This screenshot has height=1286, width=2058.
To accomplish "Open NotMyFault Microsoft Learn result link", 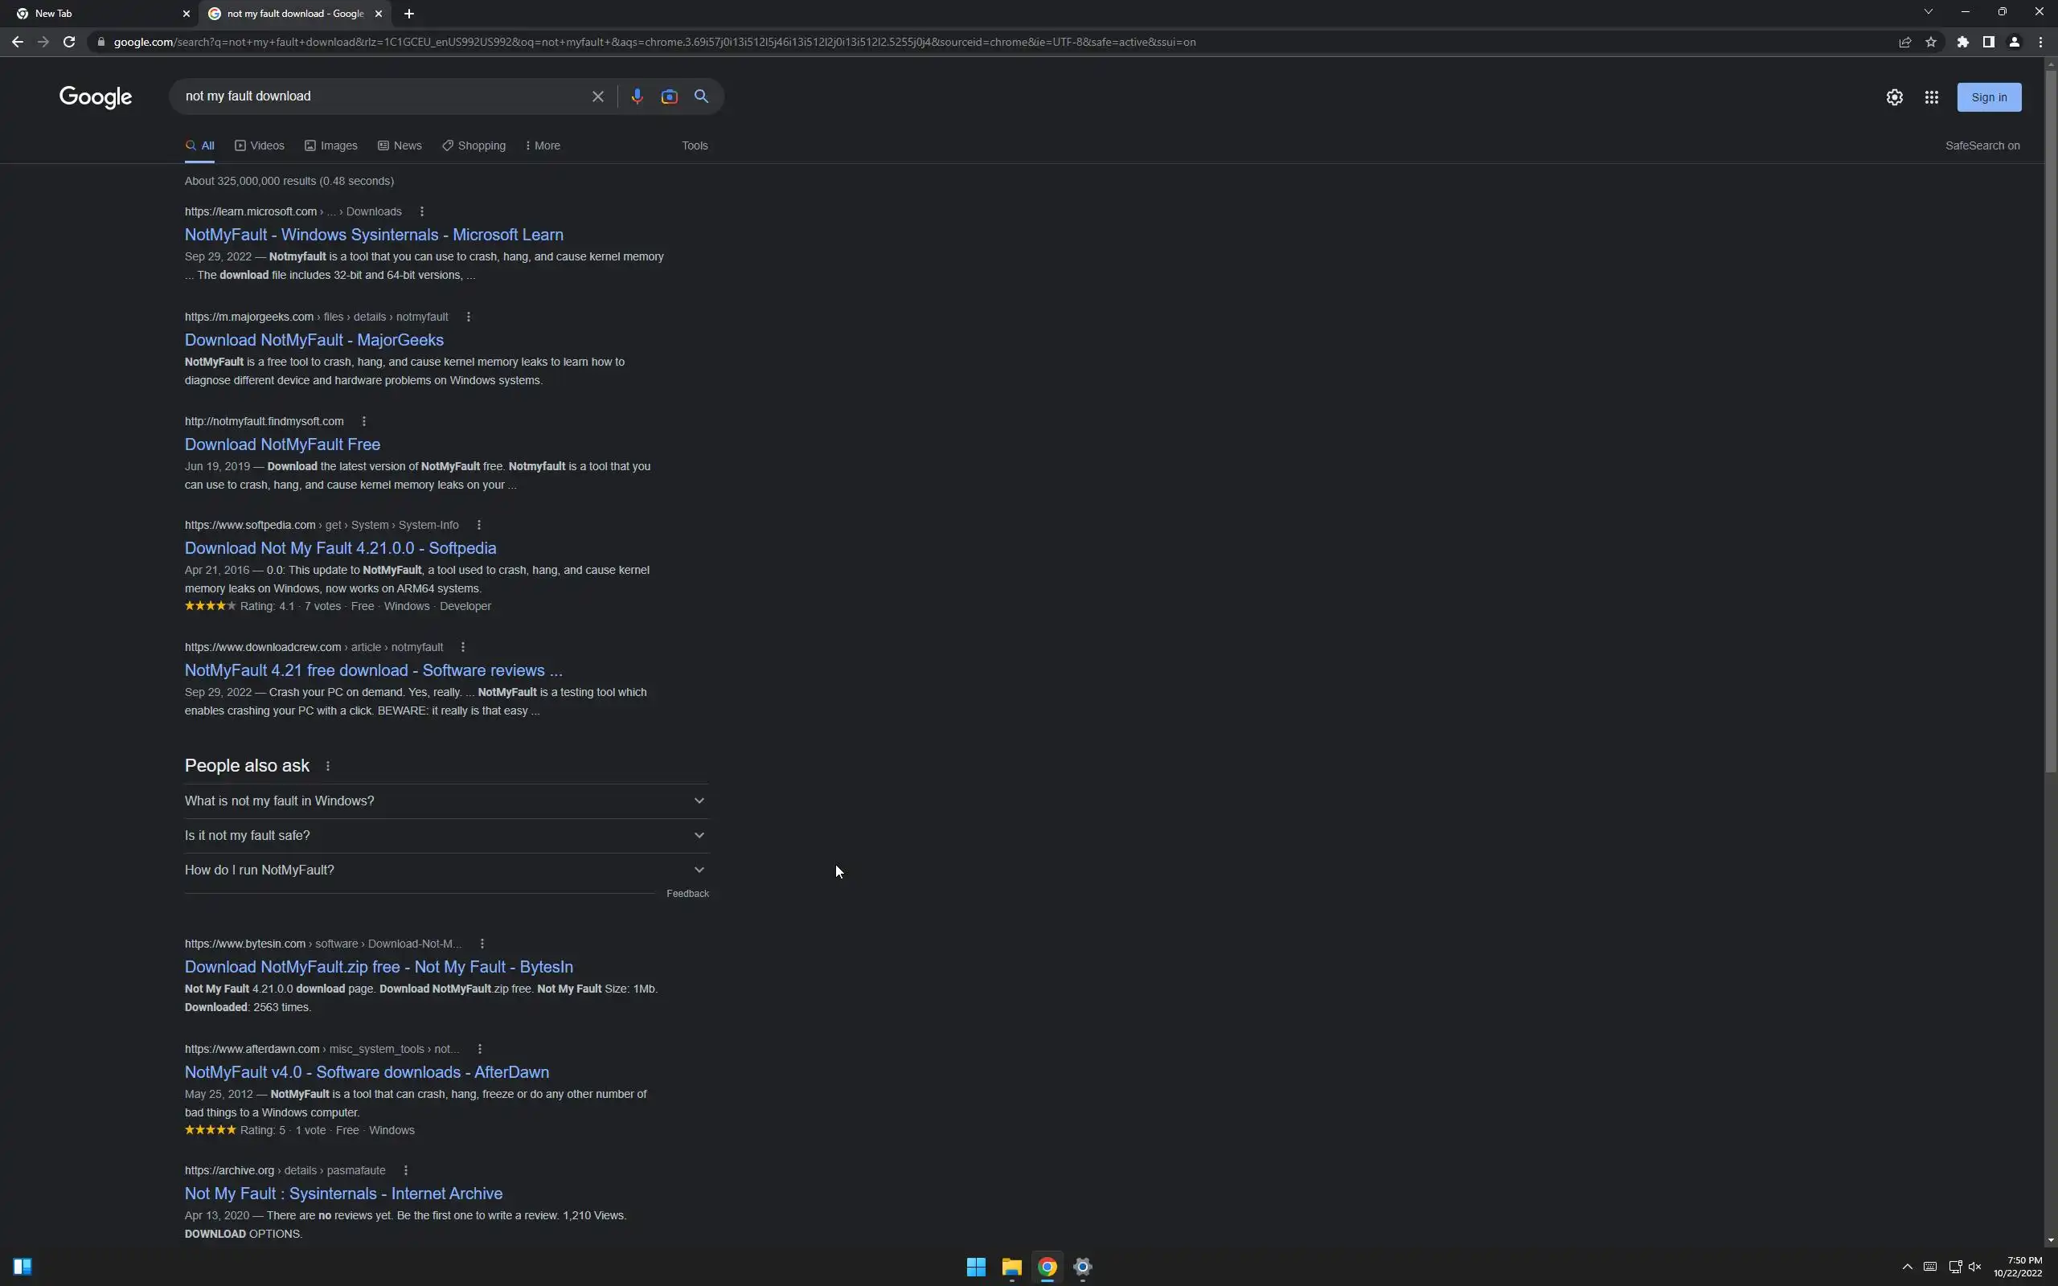I will pyautogui.click(x=373, y=235).
